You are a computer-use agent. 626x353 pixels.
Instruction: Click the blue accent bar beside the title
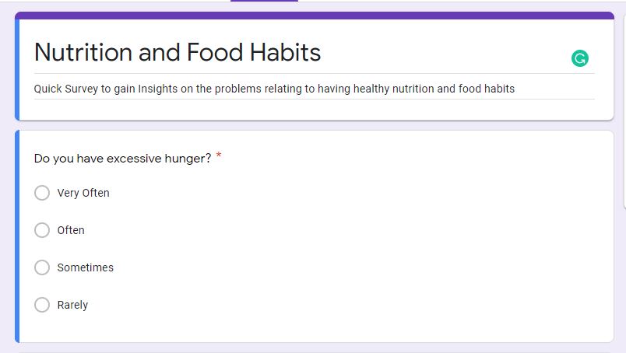(x=16, y=68)
